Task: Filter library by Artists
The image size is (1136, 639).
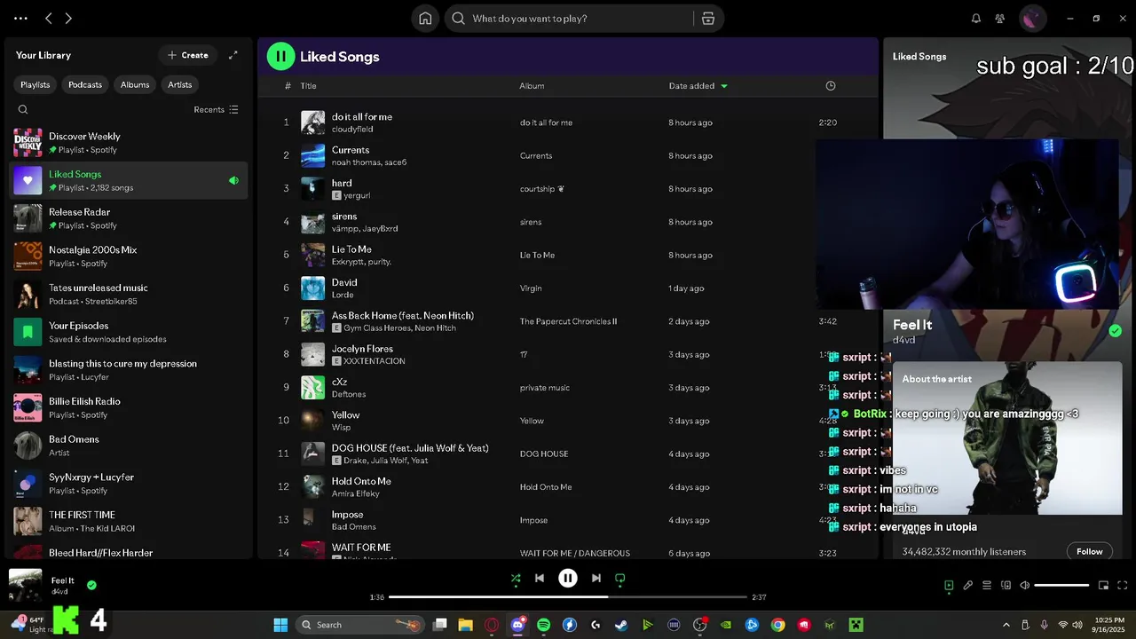Action: coord(180,84)
